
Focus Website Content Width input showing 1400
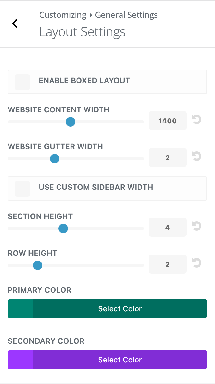[x=168, y=121]
